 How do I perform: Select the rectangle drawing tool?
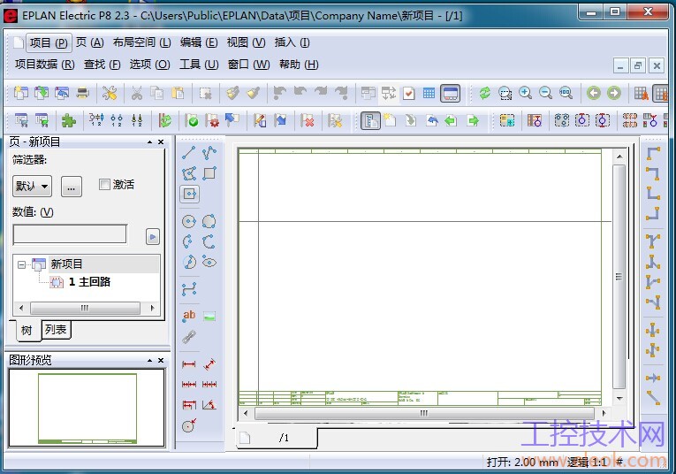coord(209,173)
